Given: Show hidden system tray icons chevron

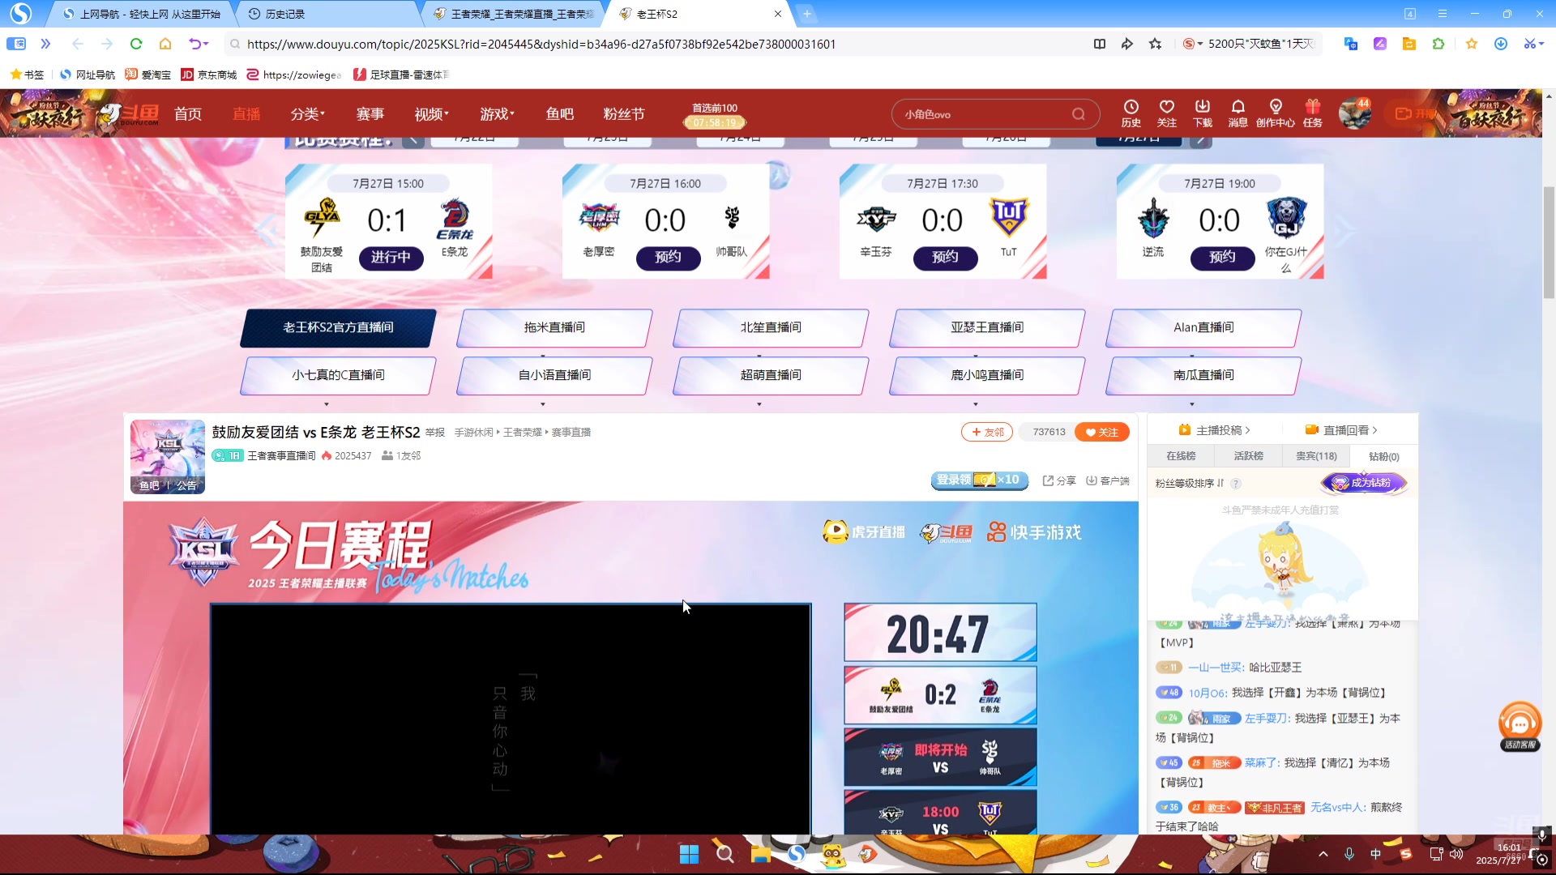Looking at the screenshot, I should pos(1323,854).
